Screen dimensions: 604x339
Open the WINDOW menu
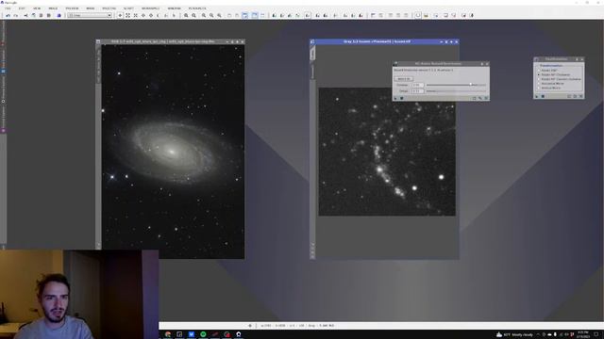174,8
